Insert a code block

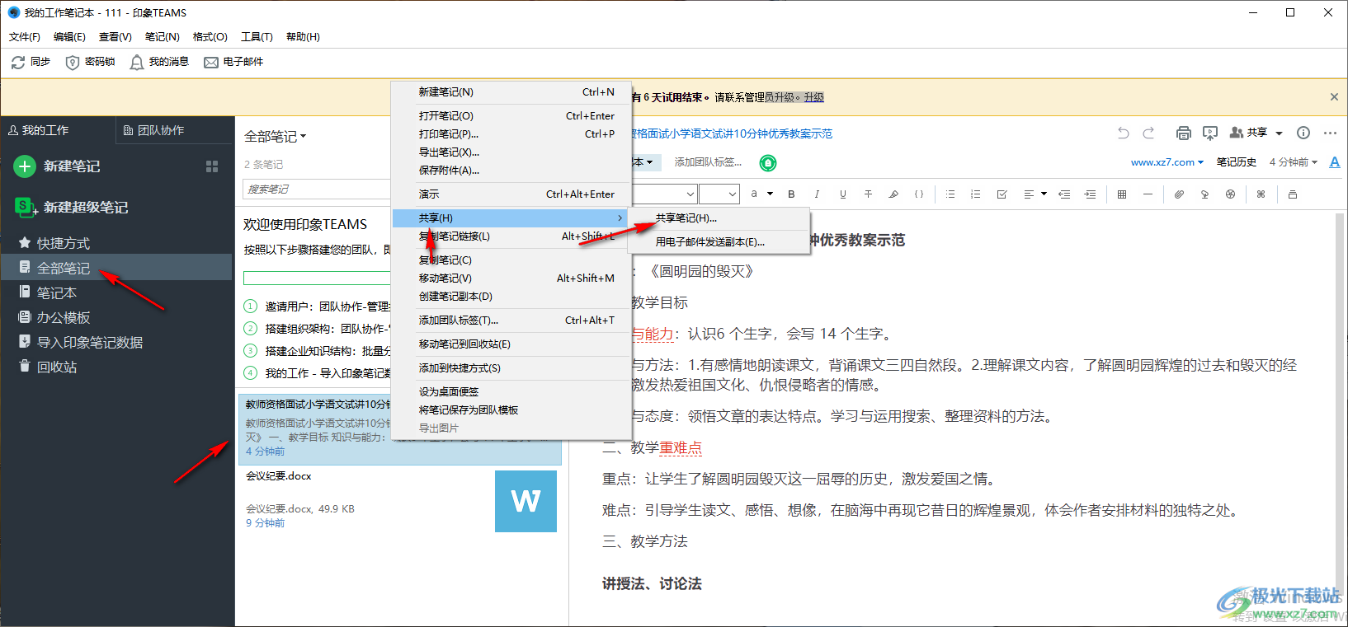[x=919, y=194]
